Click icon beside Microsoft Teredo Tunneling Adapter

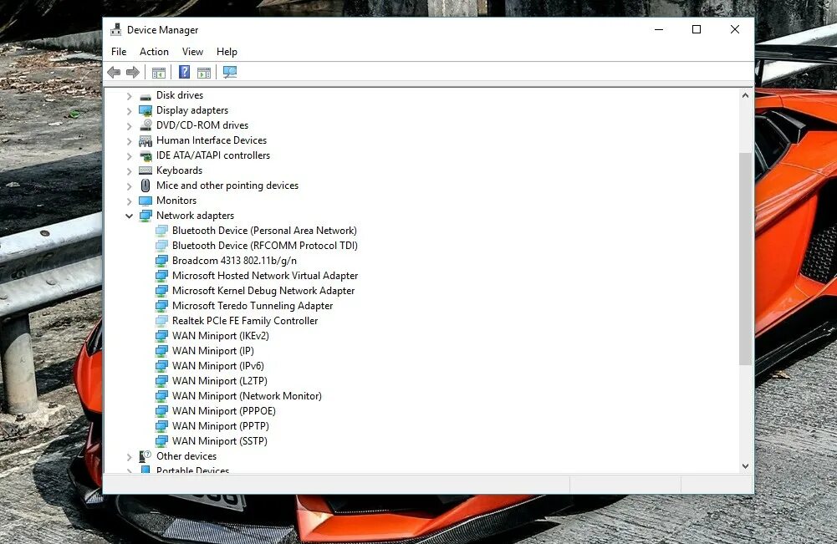click(x=161, y=306)
